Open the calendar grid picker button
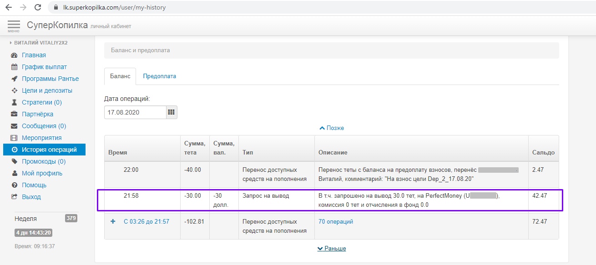The image size is (596, 265). [172, 112]
